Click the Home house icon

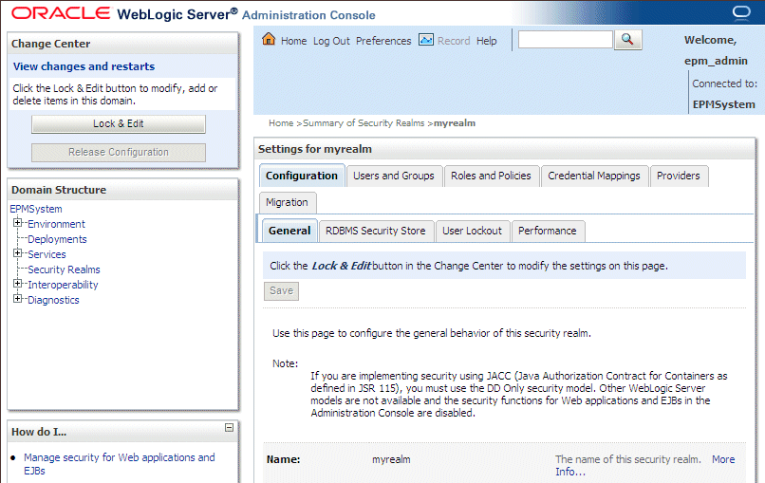coord(269,40)
